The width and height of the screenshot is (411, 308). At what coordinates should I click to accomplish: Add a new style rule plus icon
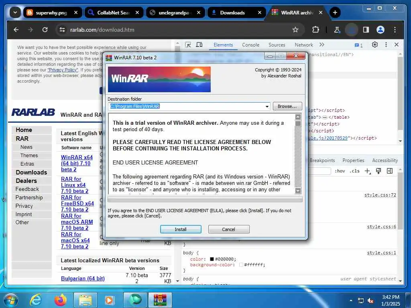[368, 171]
